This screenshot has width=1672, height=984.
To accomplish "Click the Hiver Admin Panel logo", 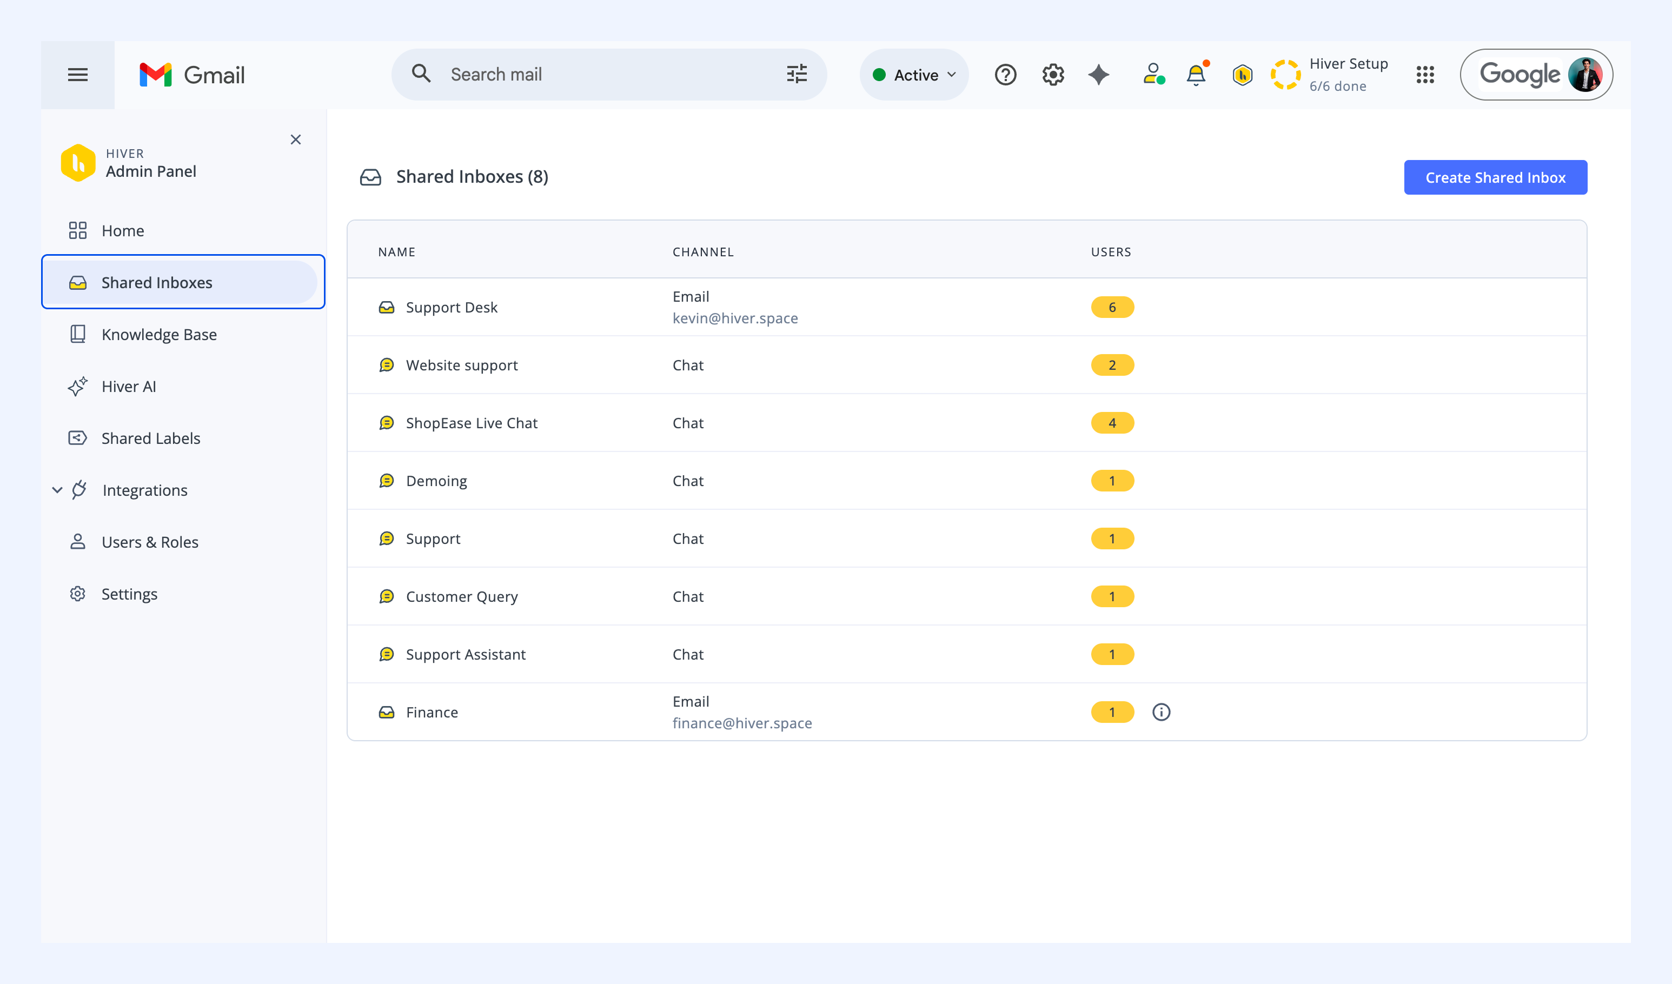I will pyautogui.click(x=78, y=163).
